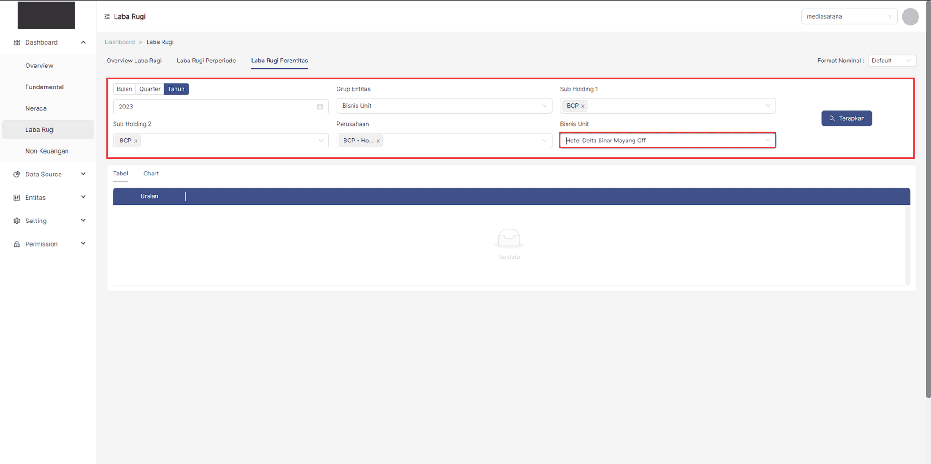931x464 pixels.
Task: Remove BCP - Ho... tag from Perusahaan
Action: [378, 141]
